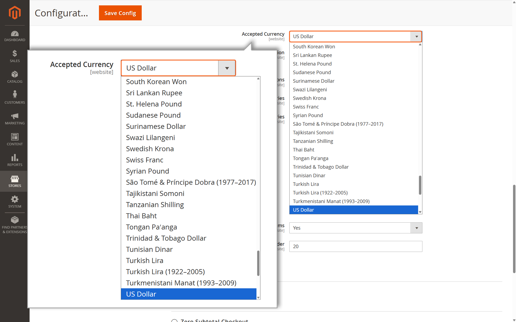Select Swiss Franc in the enlarged currency list
The width and height of the screenshot is (516, 322).
pyautogui.click(x=145, y=160)
